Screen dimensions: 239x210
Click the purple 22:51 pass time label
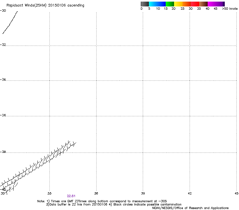tap(71, 196)
